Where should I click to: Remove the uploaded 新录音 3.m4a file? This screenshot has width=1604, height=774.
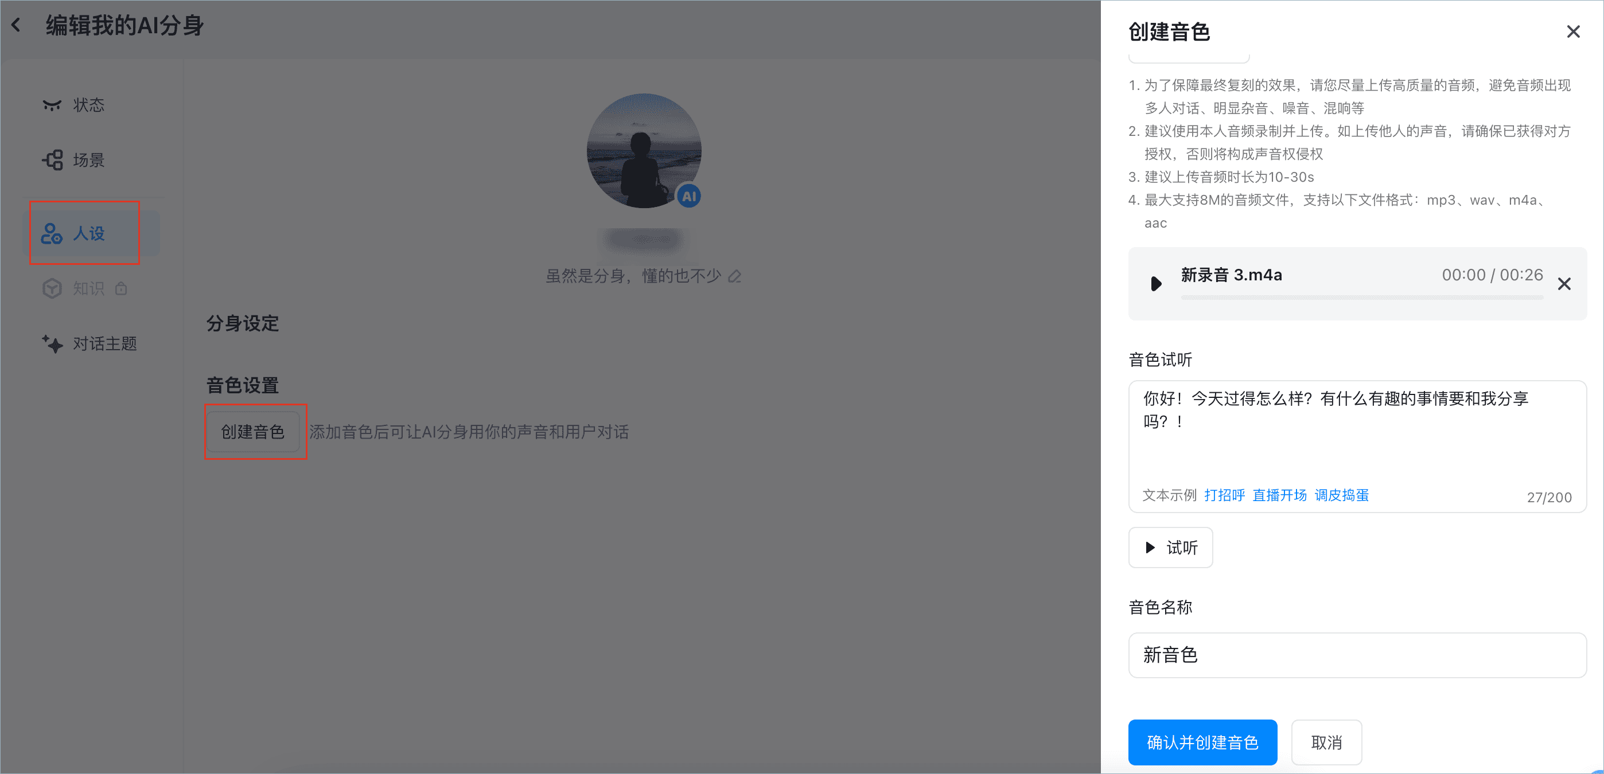point(1564,284)
